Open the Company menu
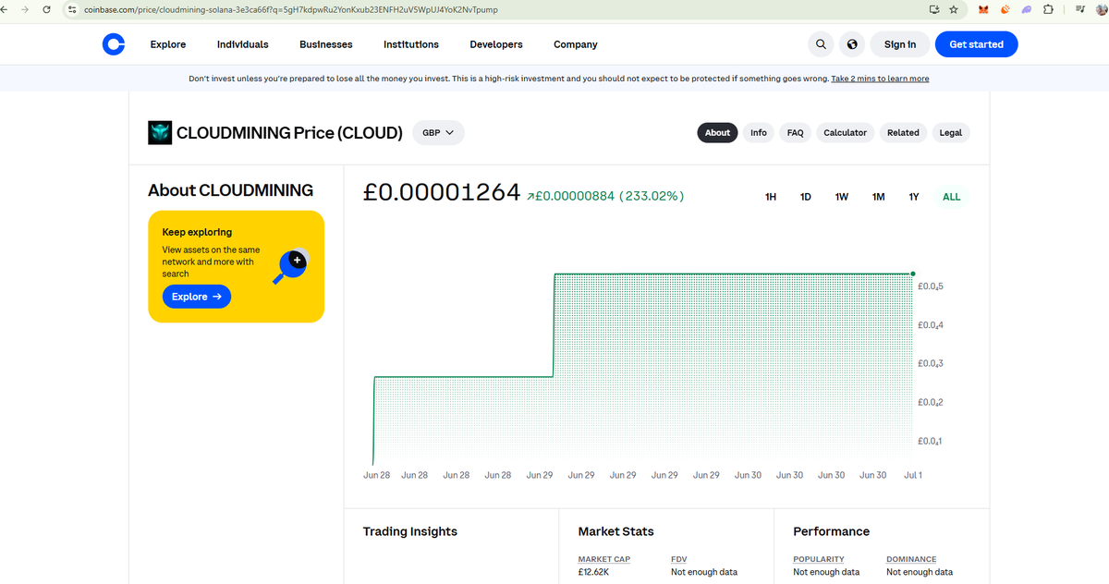1109x584 pixels. (576, 44)
